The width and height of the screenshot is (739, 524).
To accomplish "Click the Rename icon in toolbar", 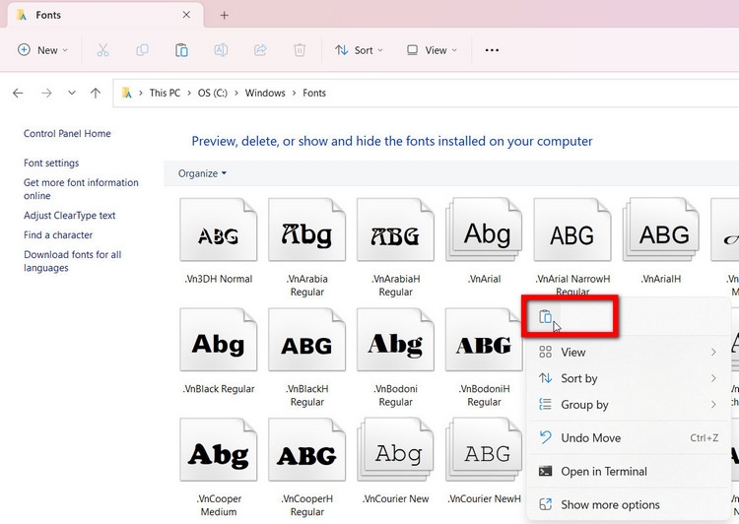I will click(x=221, y=50).
